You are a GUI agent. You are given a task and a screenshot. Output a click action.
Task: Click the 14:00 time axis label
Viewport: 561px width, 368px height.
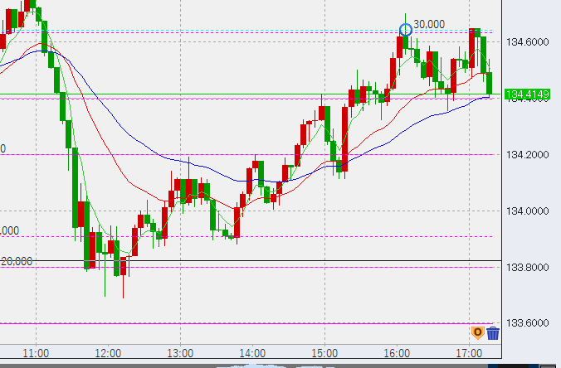point(252,351)
